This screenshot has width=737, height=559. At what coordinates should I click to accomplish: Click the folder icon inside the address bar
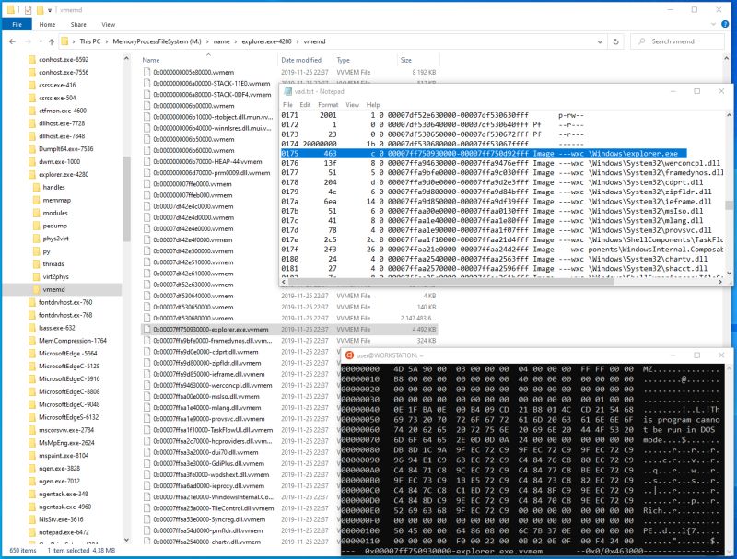(65, 39)
